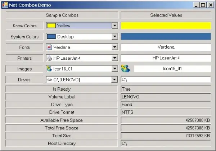Click the Is Ready label
The image size is (216, 151).
(62, 89)
